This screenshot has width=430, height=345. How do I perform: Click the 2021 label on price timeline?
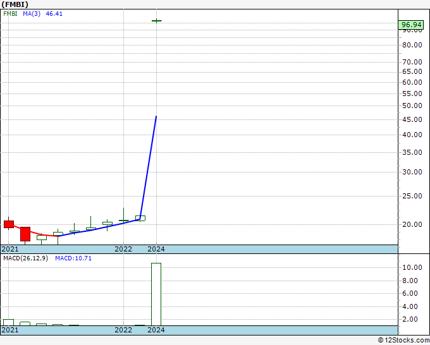(x=10, y=249)
